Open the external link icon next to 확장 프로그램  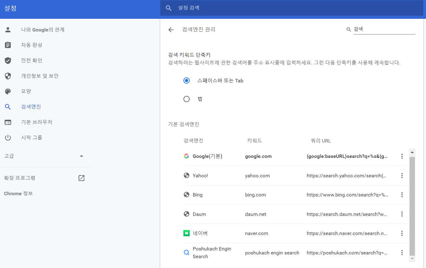[81, 178]
